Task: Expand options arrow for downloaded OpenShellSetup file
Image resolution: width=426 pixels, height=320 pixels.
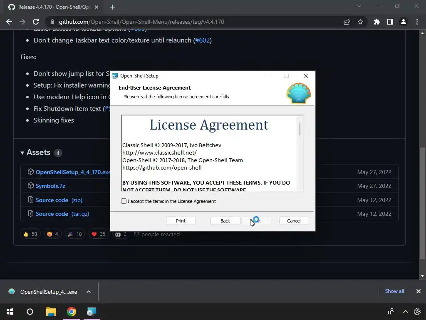Action: [x=89, y=292]
